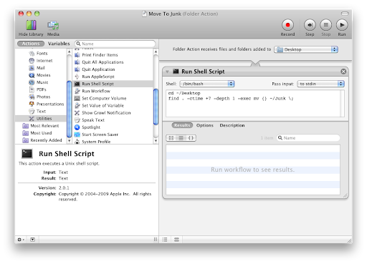Open the Desktop folder dropdown

point(306,49)
